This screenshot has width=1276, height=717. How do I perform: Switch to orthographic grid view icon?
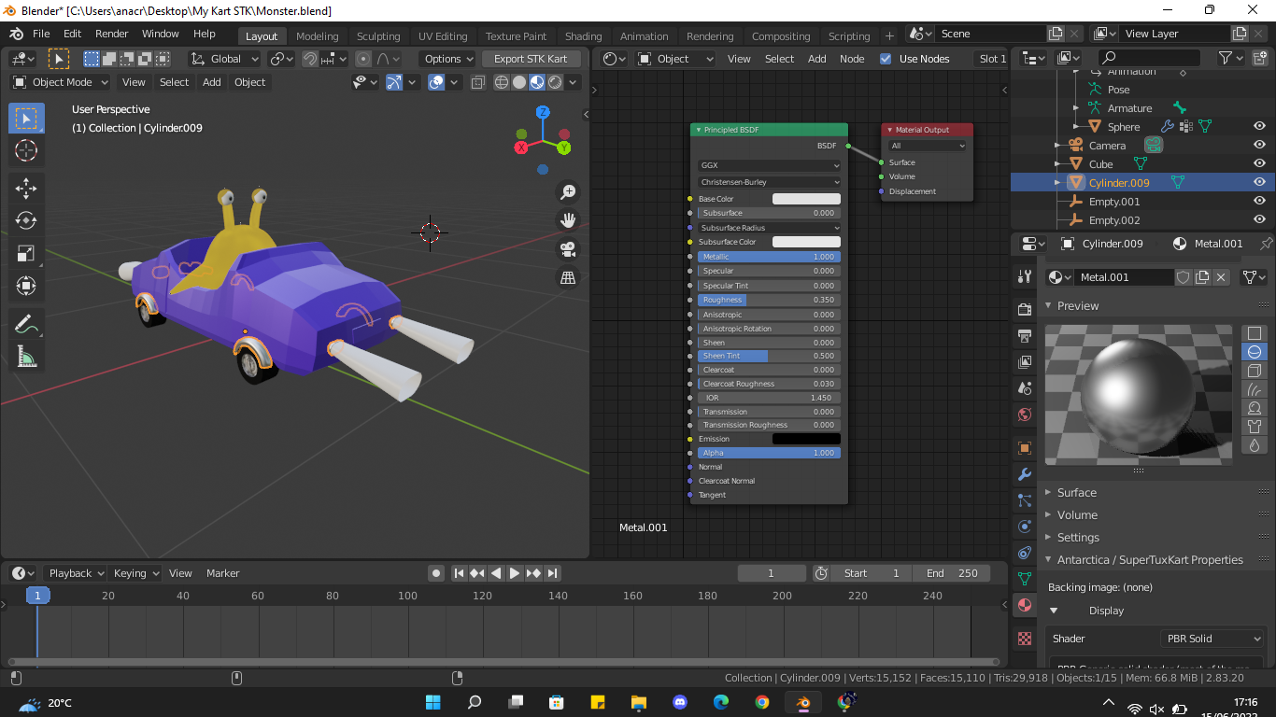[x=567, y=277]
